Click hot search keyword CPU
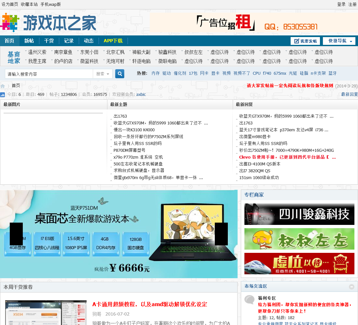Screen dimensions: 358x325 (x=256, y=73)
